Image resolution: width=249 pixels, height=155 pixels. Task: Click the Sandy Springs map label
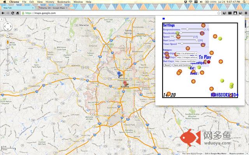coord(128,32)
